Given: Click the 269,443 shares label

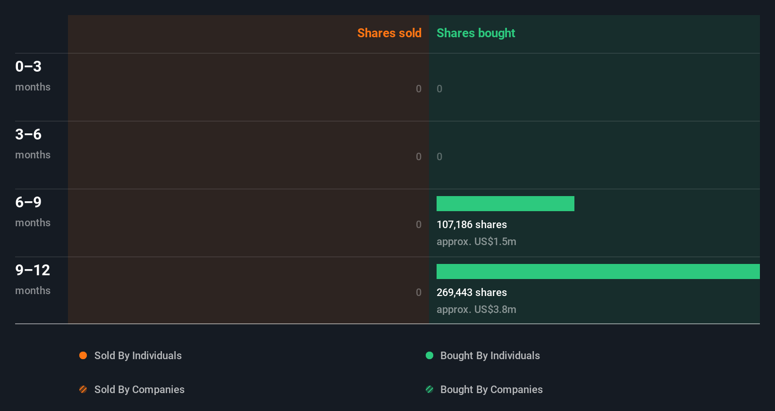Looking at the screenshot, I should pos(472,293).
